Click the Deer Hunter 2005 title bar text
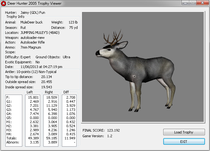 (x=35, y=3)
